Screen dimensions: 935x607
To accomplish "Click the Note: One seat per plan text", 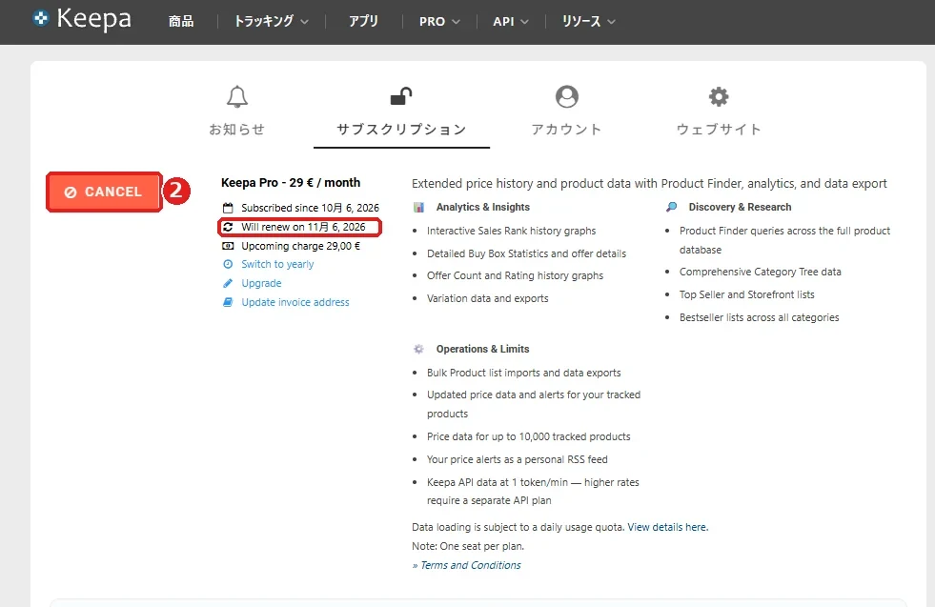I will (467, 546).
